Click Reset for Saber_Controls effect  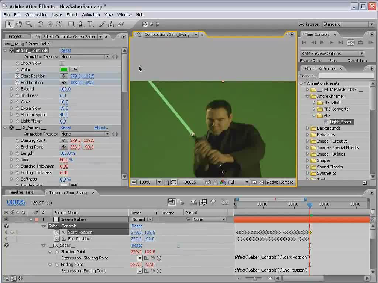tap(66, 50)
